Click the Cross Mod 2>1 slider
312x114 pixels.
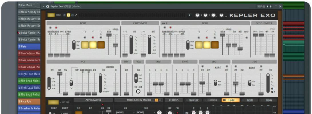(143, 55)
